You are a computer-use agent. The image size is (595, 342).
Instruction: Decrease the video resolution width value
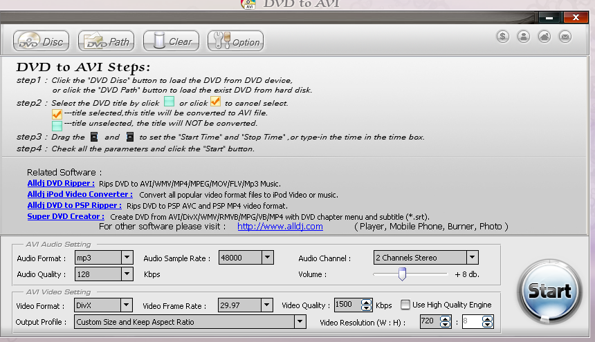click(445, 325)
